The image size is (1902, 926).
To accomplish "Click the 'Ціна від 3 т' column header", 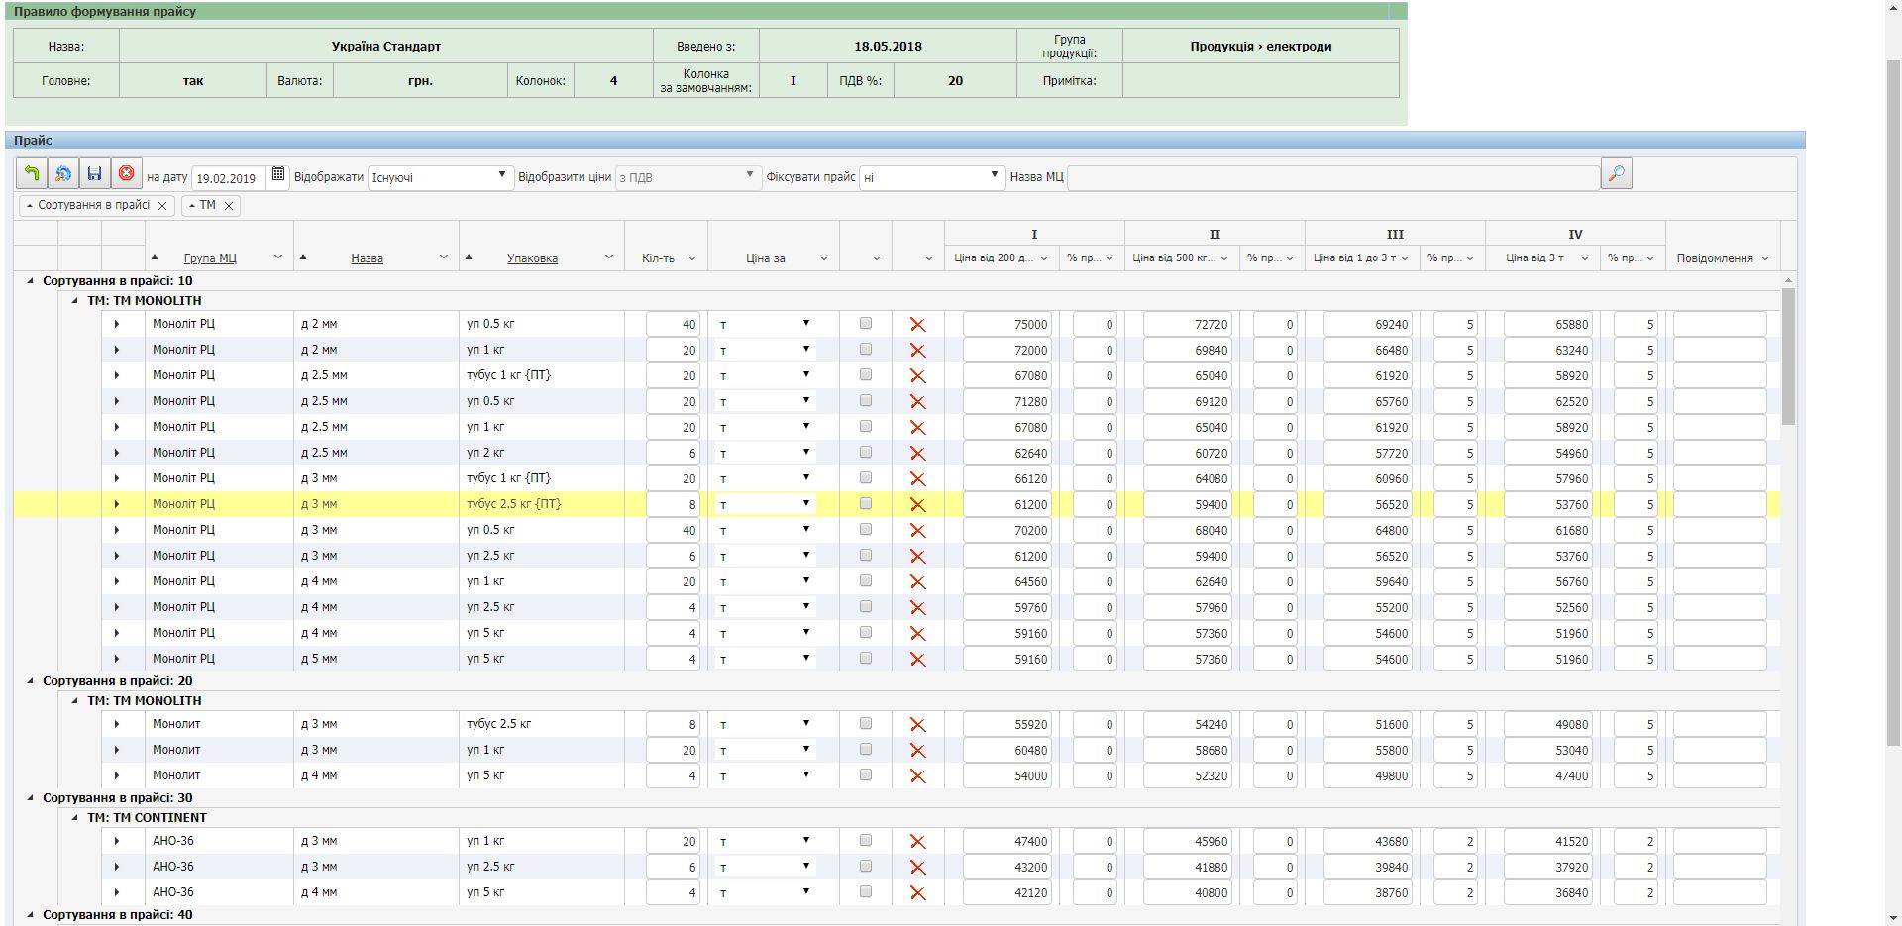I will [x=1534, y=257].
